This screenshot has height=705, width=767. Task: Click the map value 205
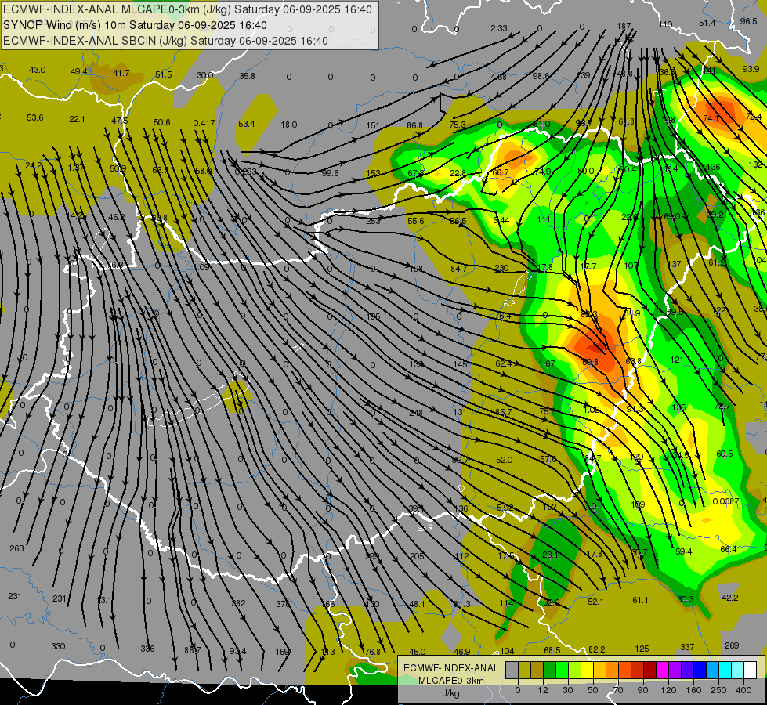pos(418,556)
